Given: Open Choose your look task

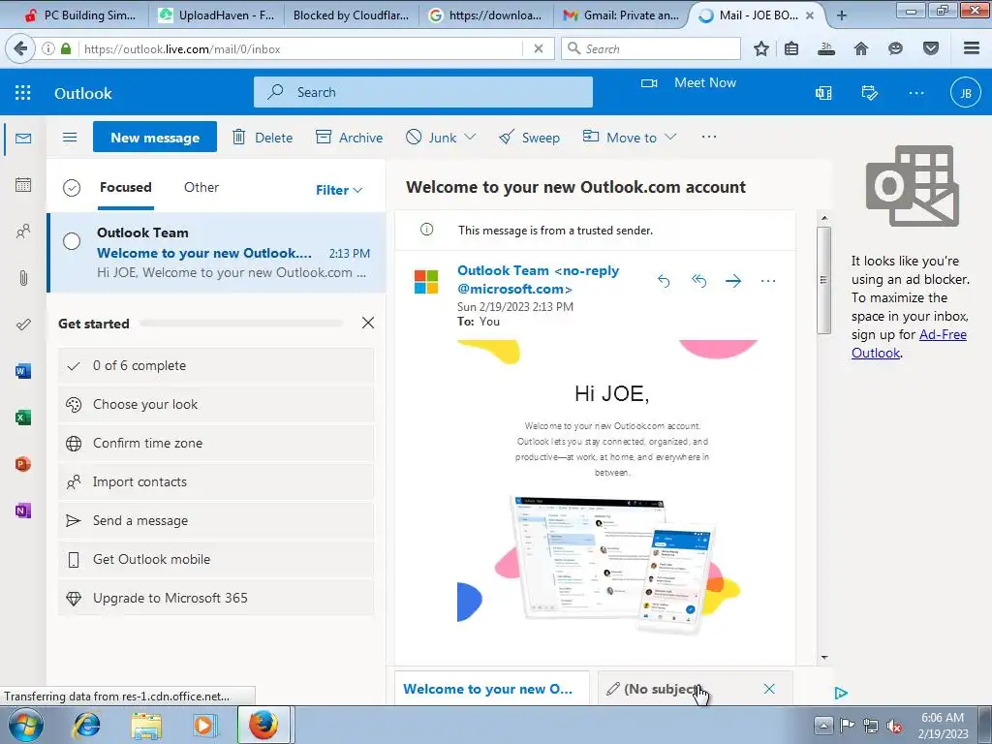Looking at the screenshot, I should (216, 404).
